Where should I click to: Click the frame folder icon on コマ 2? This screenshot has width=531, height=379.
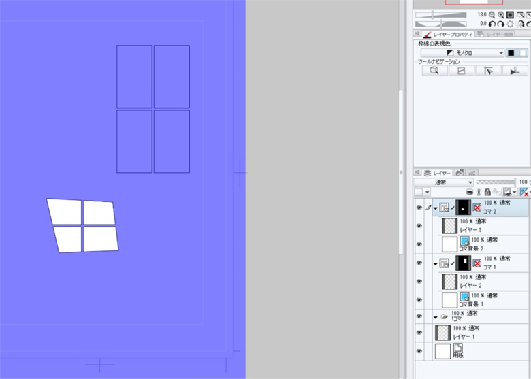[x=444, y=208]
